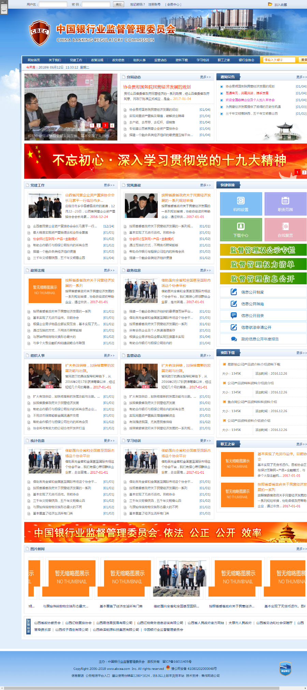The width and height of the screenshot is (307, 690).
Task: Click document icon beside 去产能、去库存、去杠杆、促销售
Action: click(126, 122)
